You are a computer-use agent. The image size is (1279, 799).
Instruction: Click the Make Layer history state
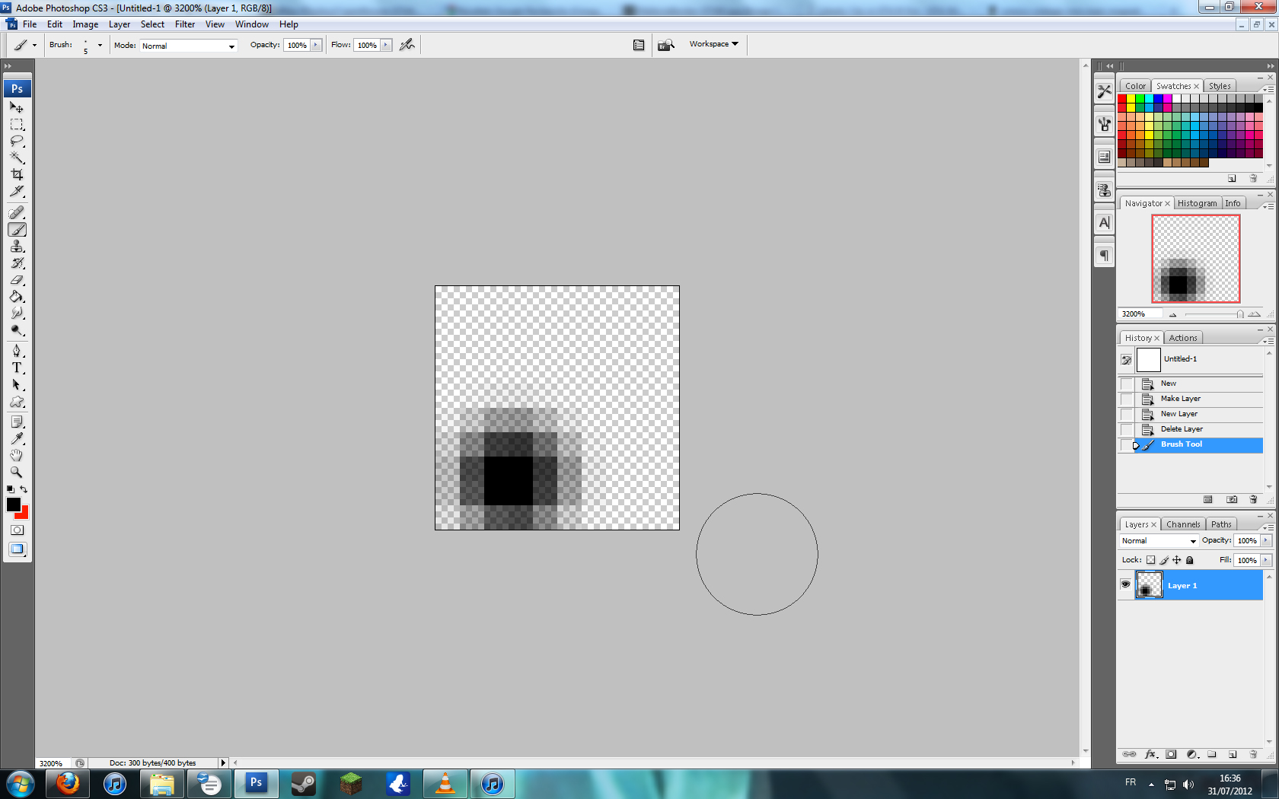coord(1180,399)
